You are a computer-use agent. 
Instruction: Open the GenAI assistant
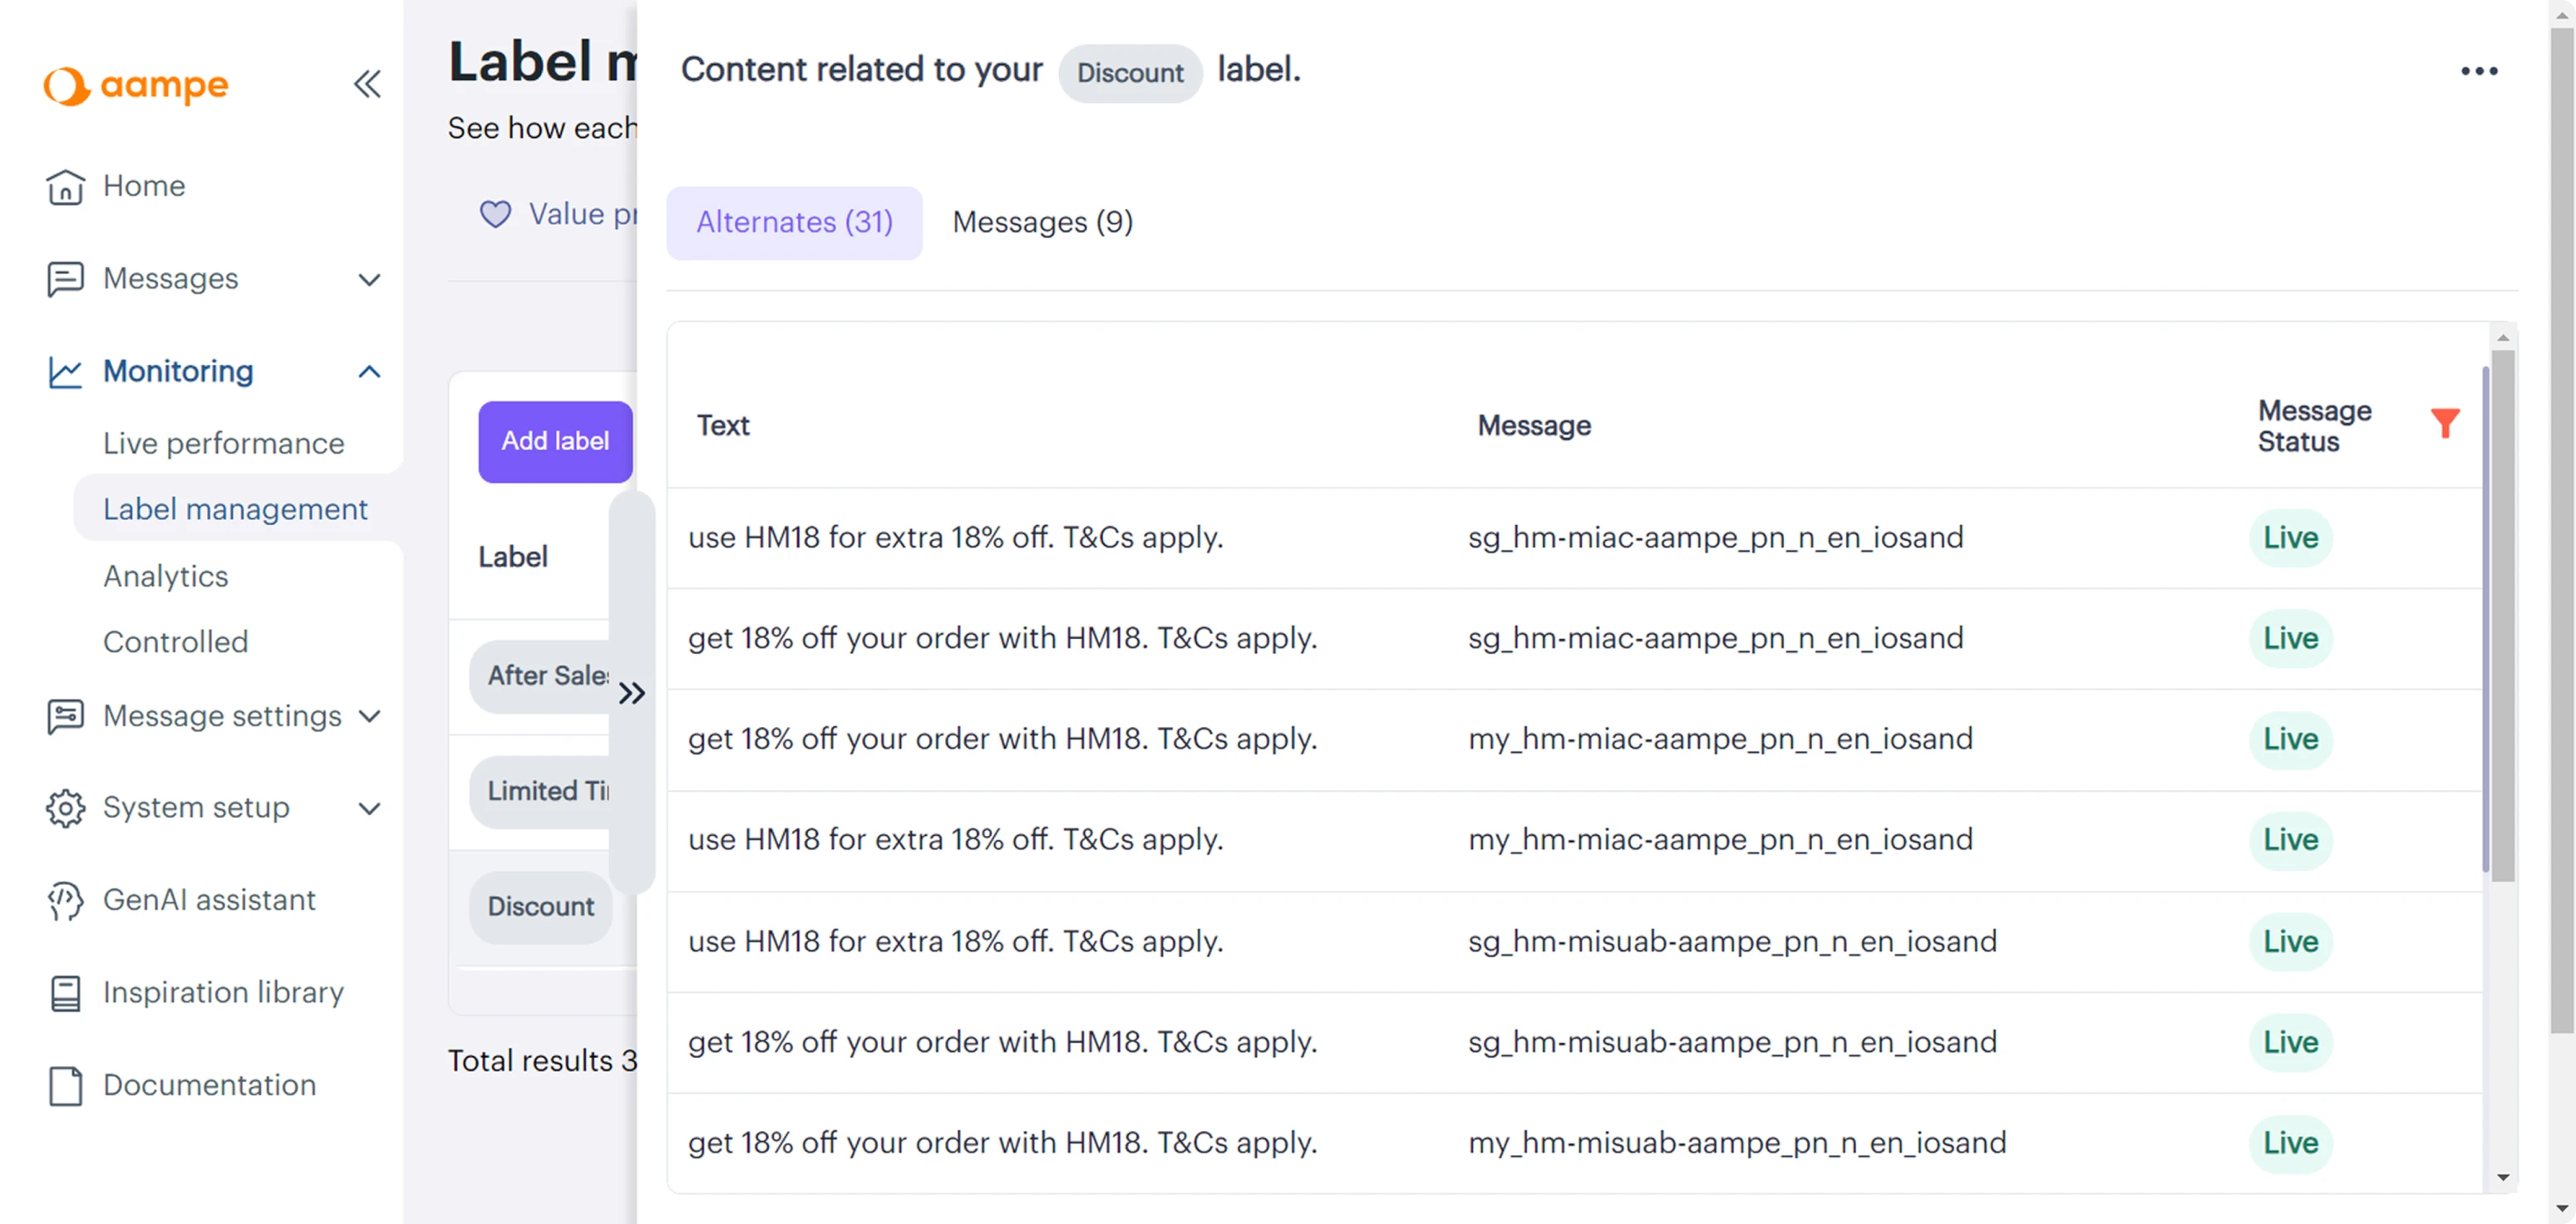[x=209, y=900]
